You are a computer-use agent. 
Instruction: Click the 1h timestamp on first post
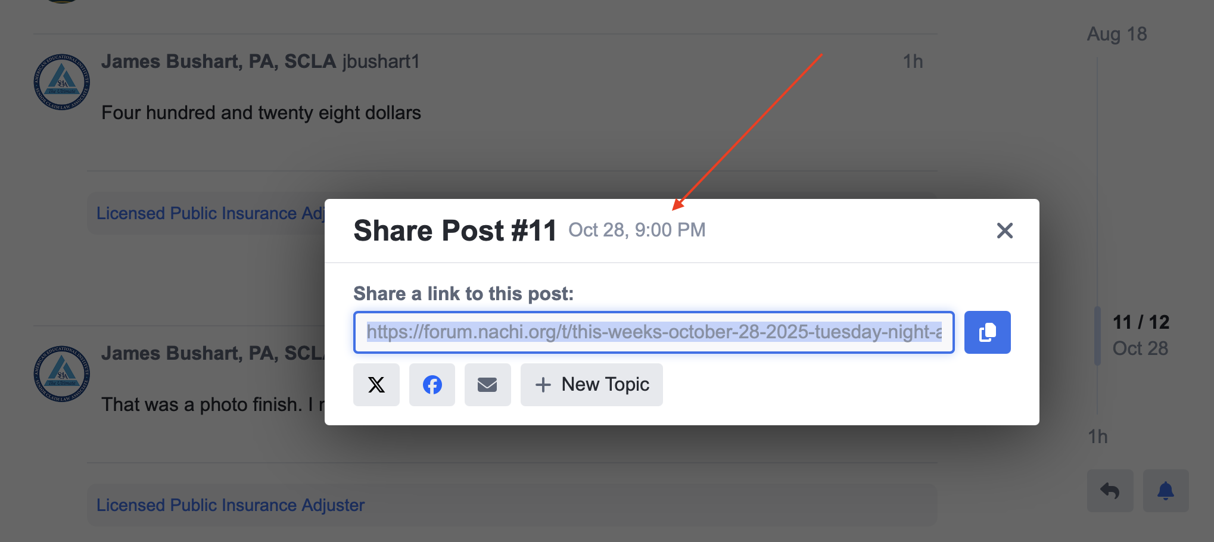(913, 61)
